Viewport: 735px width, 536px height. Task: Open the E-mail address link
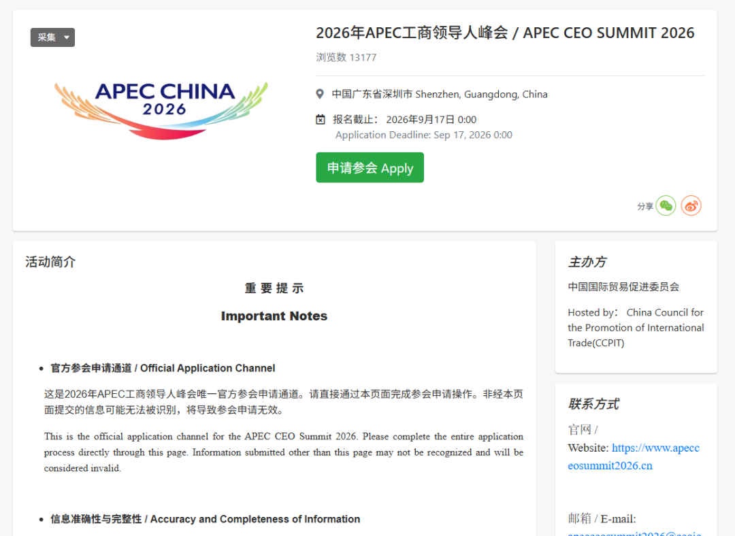click(x=634, y=533)
